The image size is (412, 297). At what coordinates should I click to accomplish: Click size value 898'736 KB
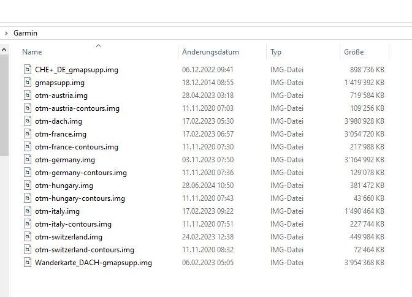tap(367, 70)
